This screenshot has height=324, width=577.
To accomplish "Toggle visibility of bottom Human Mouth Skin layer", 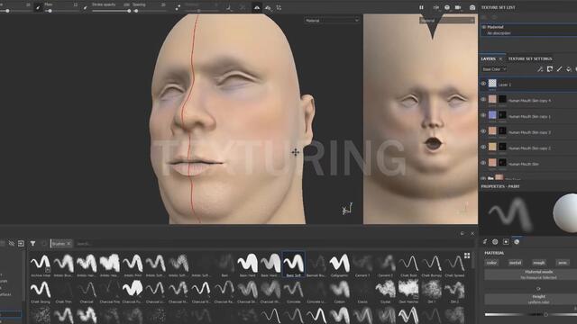I will click(483, 163).
